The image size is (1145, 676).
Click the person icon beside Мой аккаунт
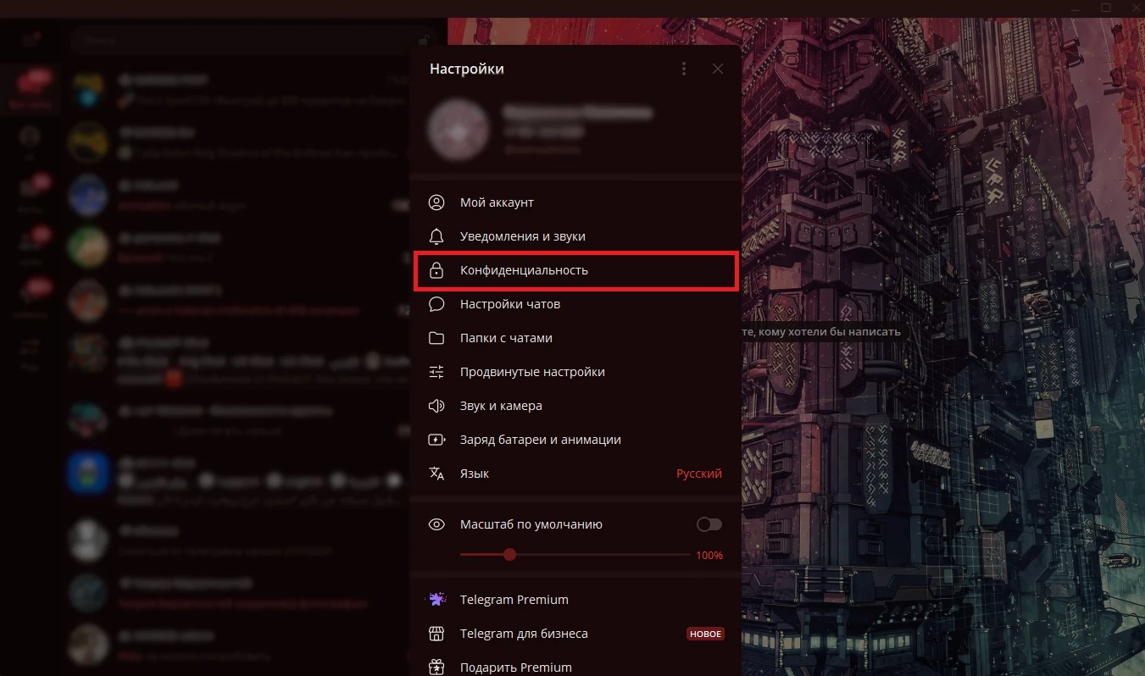436,202
